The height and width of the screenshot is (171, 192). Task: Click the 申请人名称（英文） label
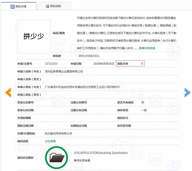pyautogui.click(x=29, y=79)
